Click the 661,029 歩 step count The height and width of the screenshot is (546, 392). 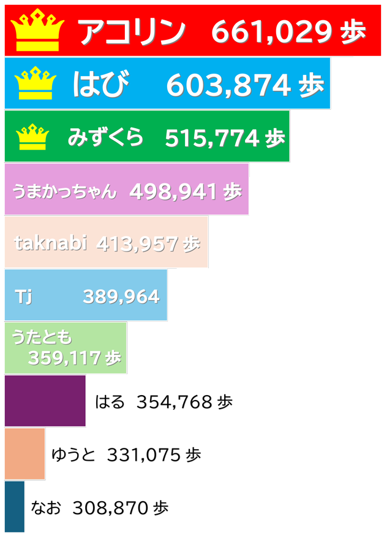288,32
